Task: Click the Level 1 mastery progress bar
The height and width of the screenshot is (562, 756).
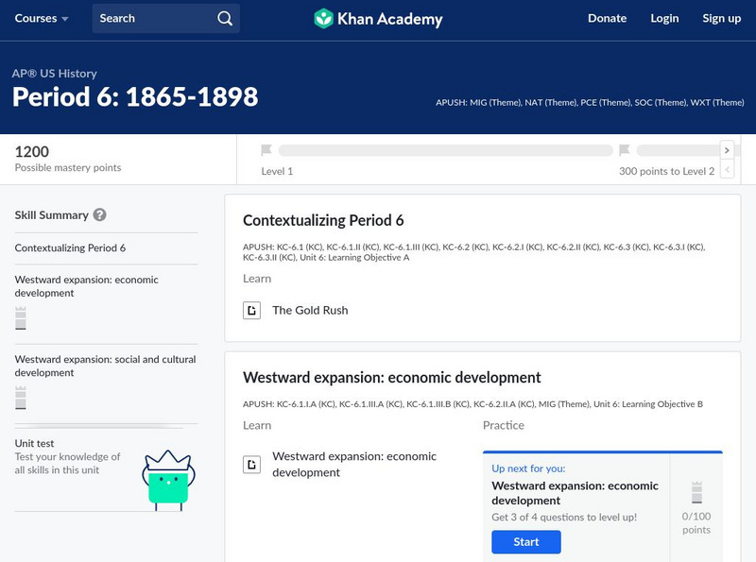Action: pos(445,150)
